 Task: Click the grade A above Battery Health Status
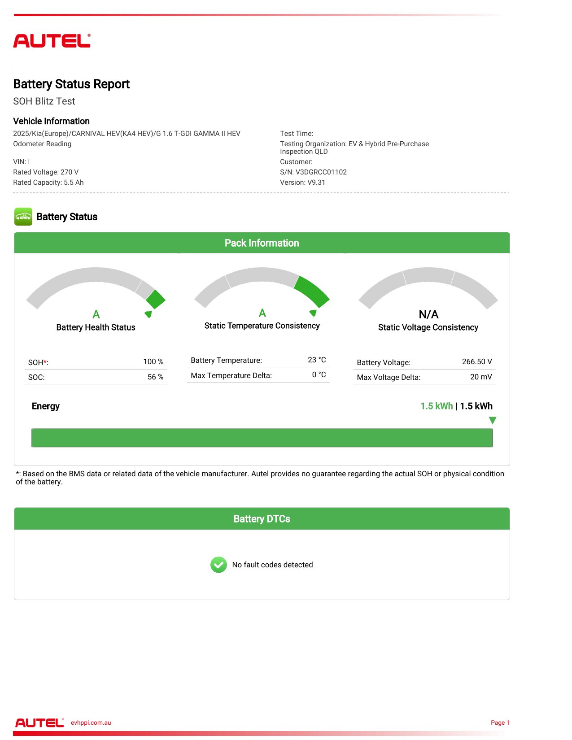pos(96,314)
